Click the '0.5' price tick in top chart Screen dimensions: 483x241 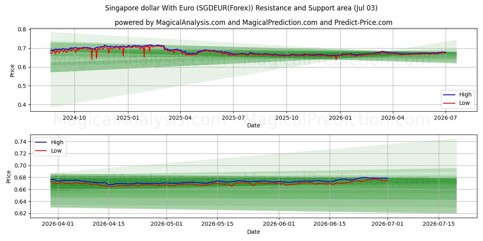(x=23, y=86)
